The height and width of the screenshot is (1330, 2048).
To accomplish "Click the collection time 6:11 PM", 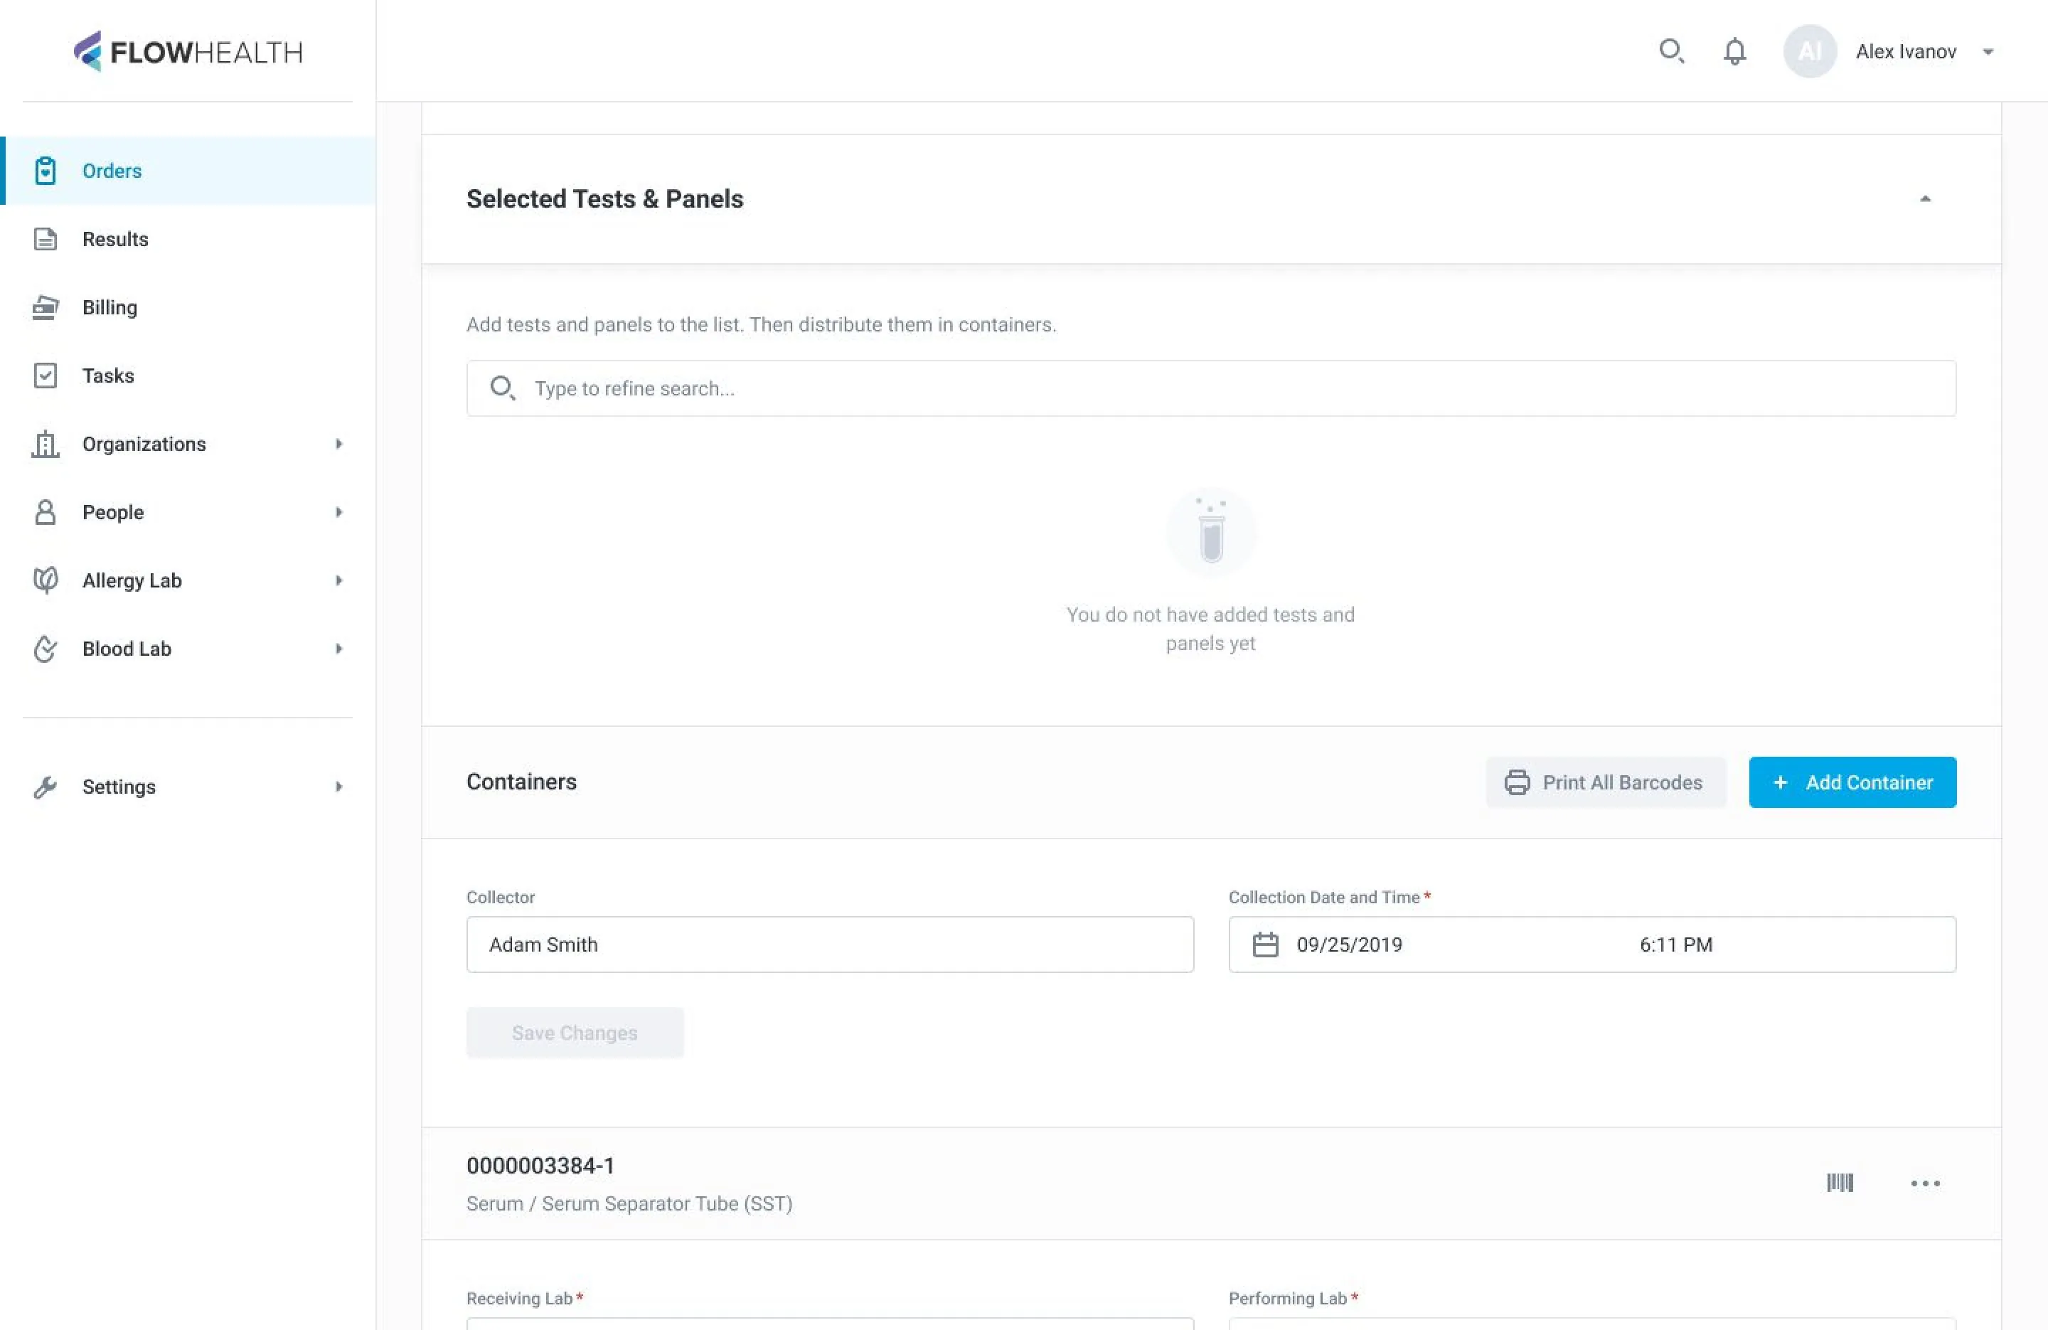I will [1675, 945].
